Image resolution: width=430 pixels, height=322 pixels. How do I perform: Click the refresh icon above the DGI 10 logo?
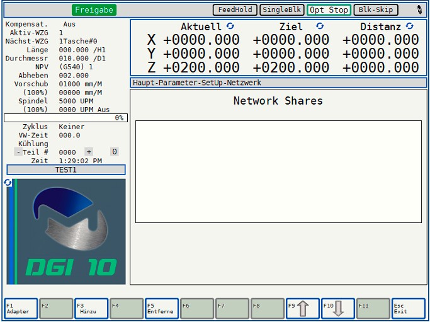[8, 183]
